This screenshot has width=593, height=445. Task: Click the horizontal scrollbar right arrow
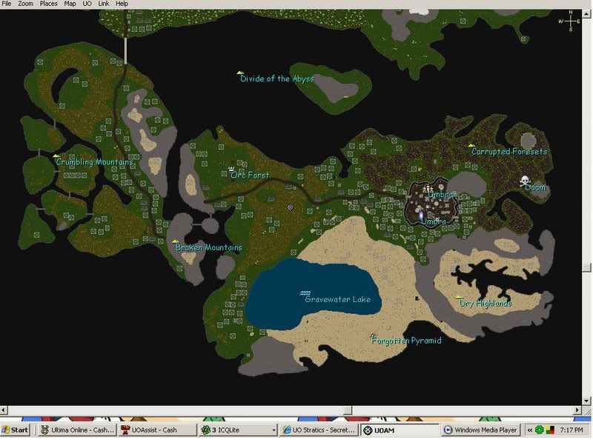tap(577, 410)
